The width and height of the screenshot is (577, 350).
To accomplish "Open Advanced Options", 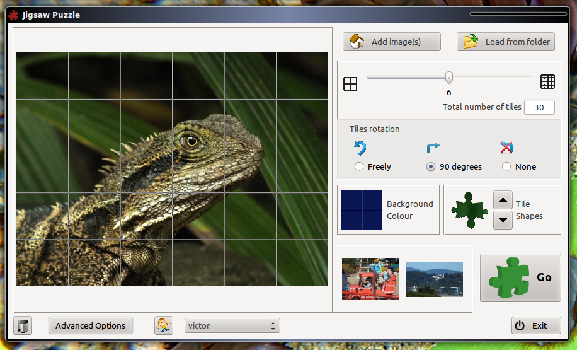I will 91,325.
